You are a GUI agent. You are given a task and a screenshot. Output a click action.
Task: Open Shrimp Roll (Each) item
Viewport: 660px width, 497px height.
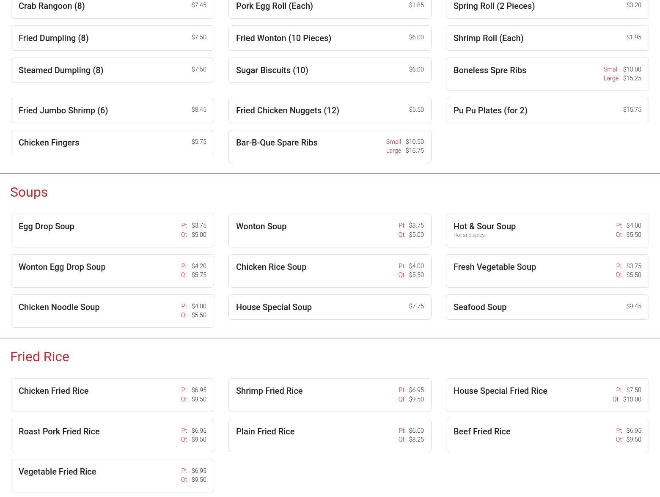click(547, 38)
